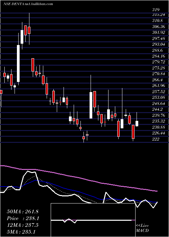The image size is (169, 237).
Task: Click the 319 price axis label
Action: tap(156, 10)
